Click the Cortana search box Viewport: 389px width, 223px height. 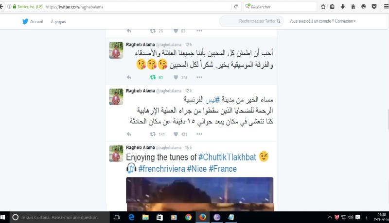(x=59, y=217)
